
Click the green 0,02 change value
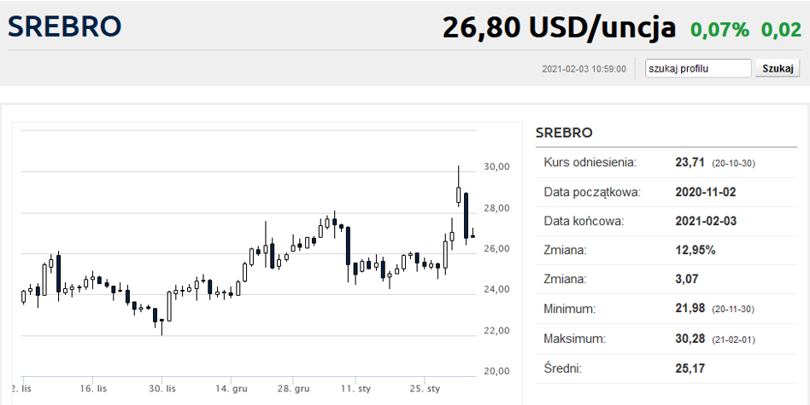(782, 29)
